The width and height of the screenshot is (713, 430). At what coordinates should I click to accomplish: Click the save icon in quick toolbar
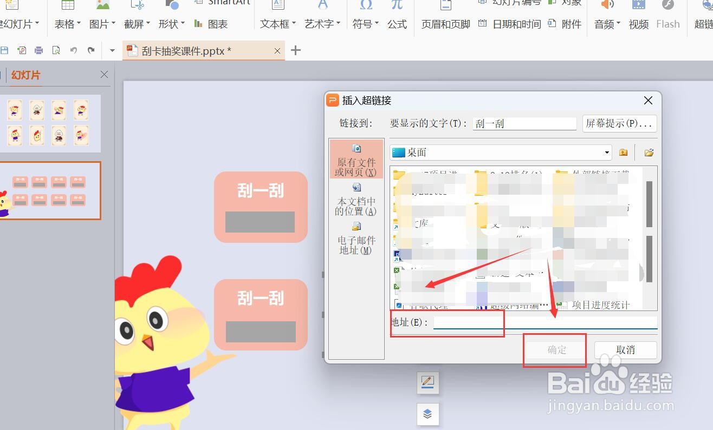coord(4,50)
